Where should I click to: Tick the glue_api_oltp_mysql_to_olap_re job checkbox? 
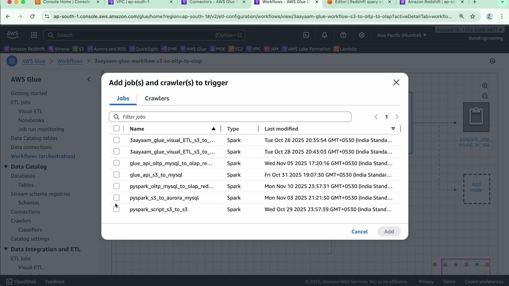116,163
